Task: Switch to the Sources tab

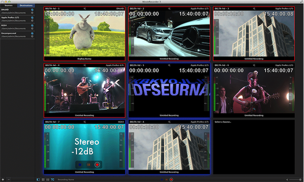Action: 8,6
